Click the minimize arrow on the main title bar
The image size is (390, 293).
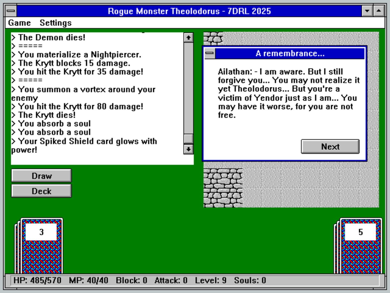click(367, 11)
